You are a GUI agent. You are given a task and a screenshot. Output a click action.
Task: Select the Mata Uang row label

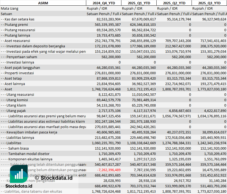(10, 8)
